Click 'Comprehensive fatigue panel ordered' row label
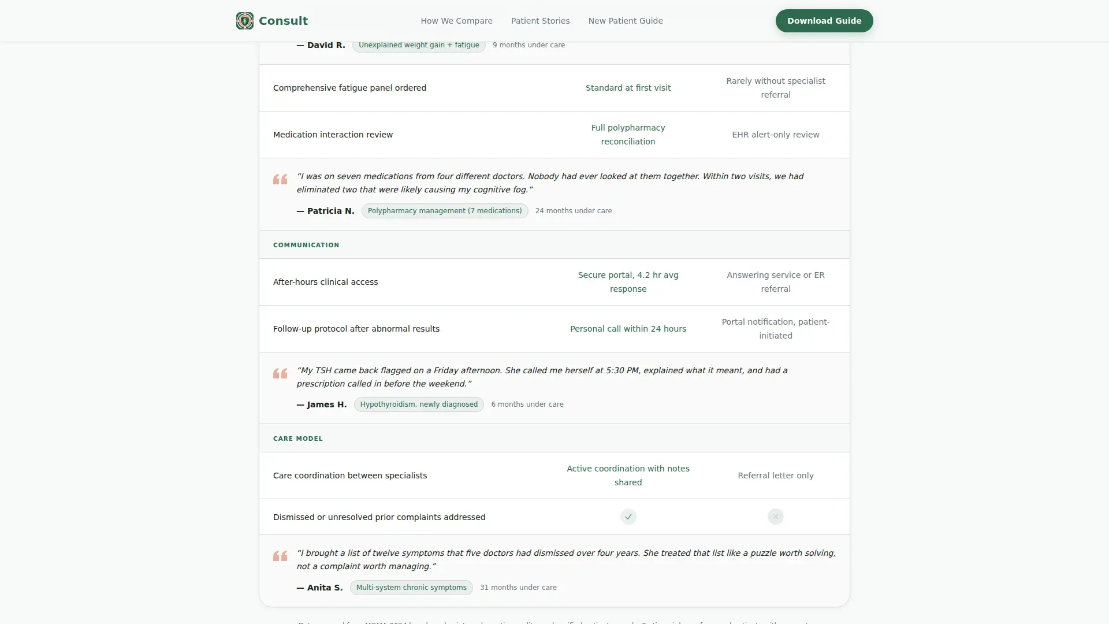 point(349,88)
